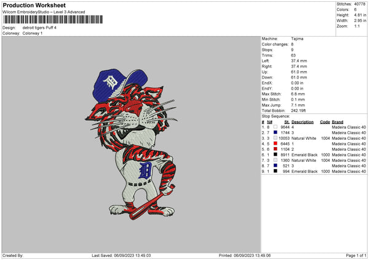Click the Colors value '6'

(355, 10)
